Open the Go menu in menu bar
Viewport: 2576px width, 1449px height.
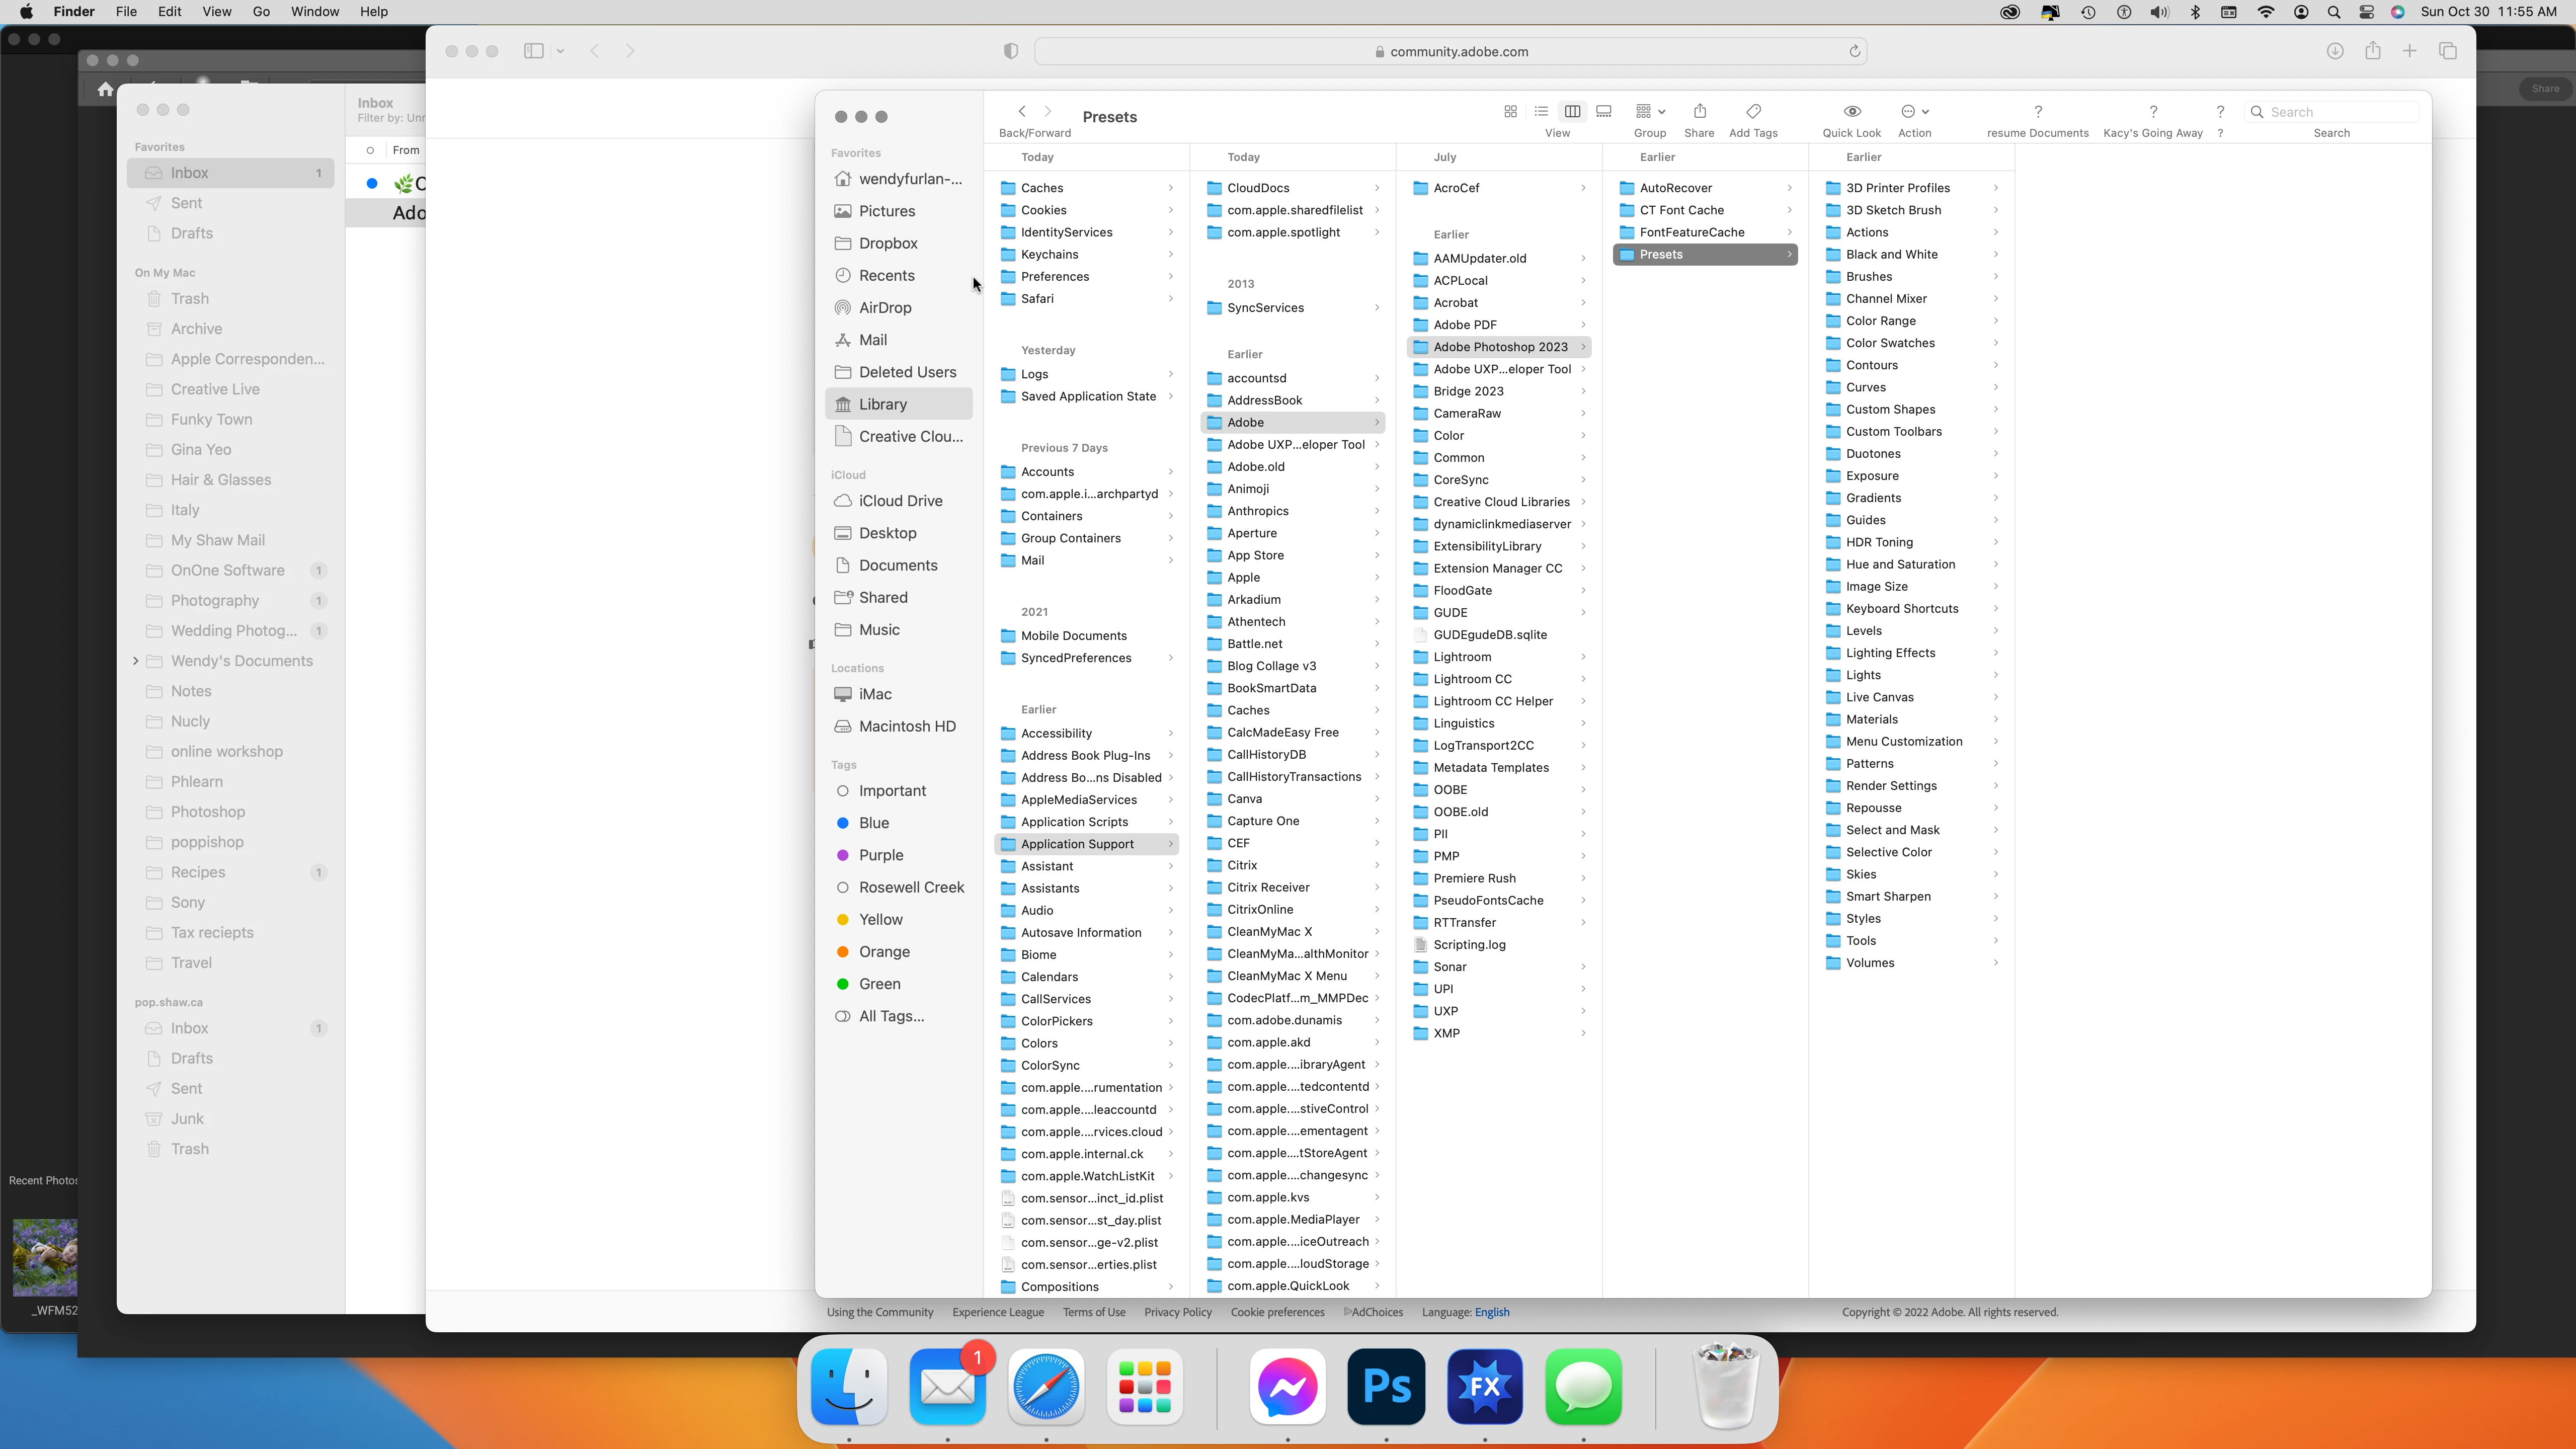261,12
